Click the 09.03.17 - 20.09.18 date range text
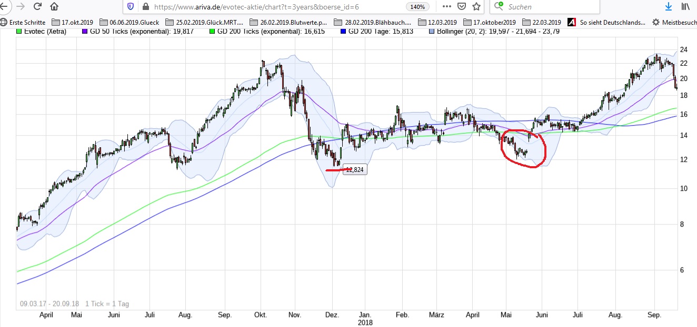This screenshot has width=697, height=327. [50, 304]
